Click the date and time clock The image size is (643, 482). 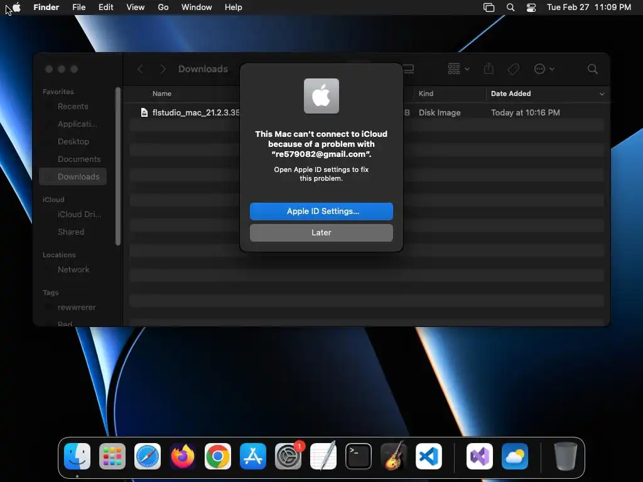coord(589,8)
